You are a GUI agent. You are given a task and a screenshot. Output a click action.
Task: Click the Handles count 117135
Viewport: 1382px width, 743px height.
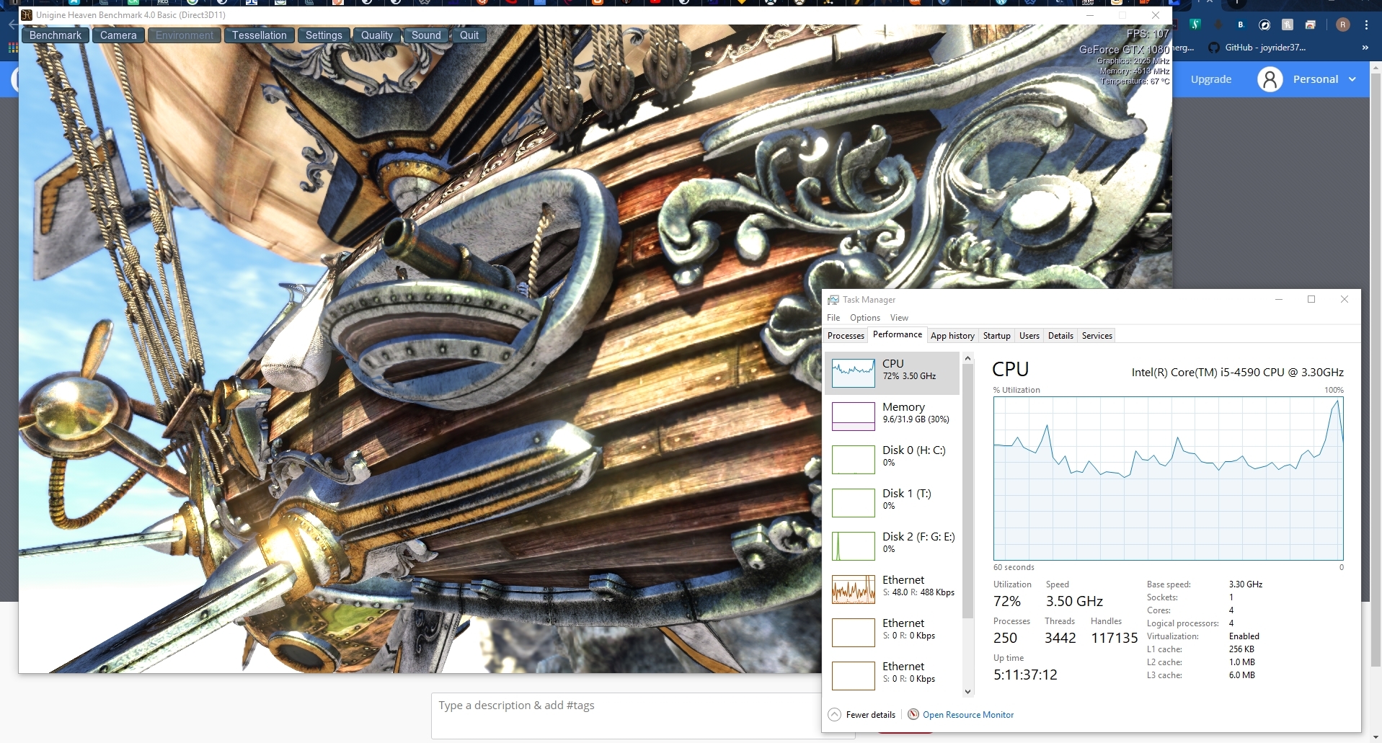[x=1115, y=638]
